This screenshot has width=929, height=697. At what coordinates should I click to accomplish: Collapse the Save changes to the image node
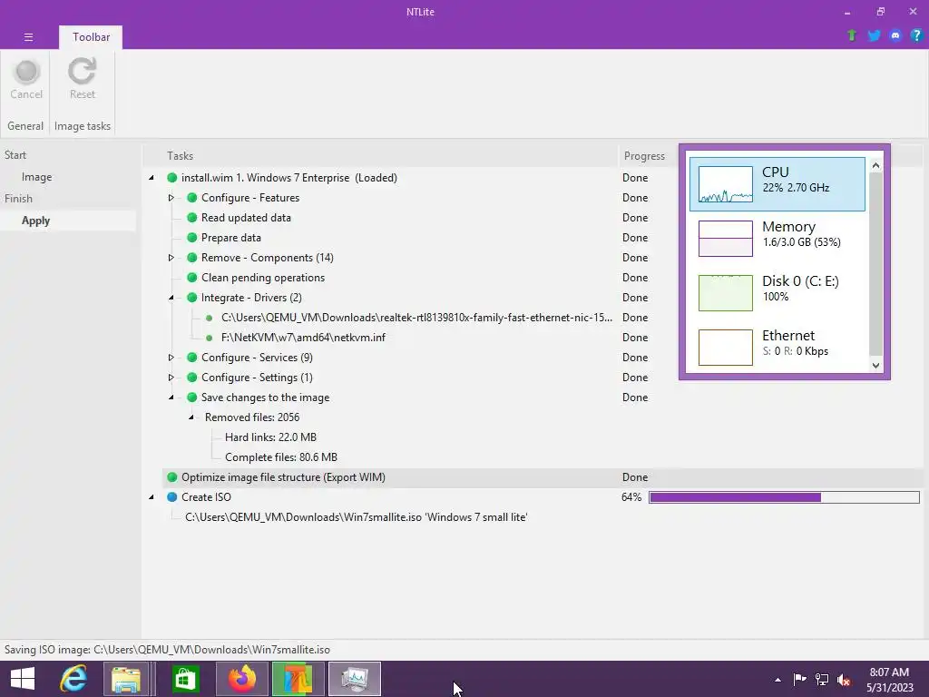[171, 398]
